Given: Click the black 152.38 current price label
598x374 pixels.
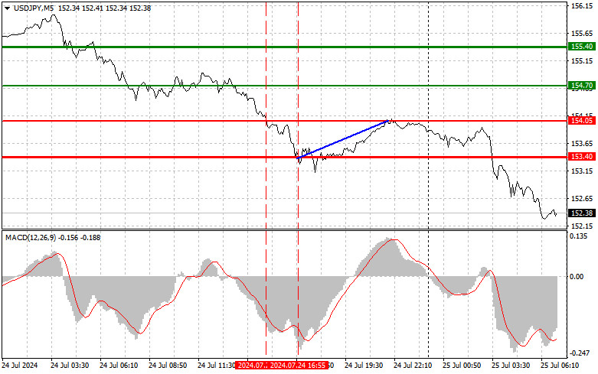Looking at the screenshot, I should (x=582, y=213).
